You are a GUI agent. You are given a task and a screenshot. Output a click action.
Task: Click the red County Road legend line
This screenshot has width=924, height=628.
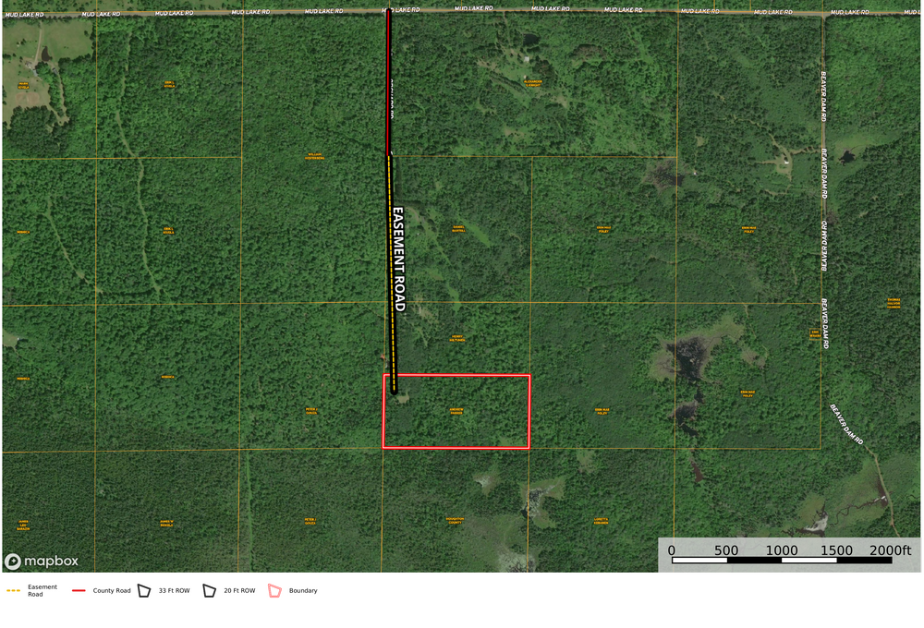pyautogui.click(x=79, y=590)
